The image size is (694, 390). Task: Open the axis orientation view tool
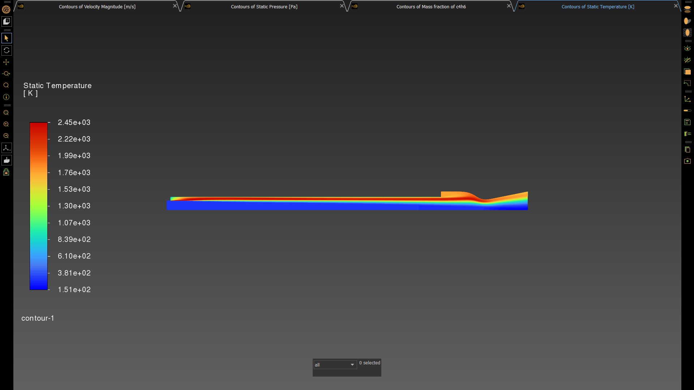pyautogui.click(x=7, y=148)
